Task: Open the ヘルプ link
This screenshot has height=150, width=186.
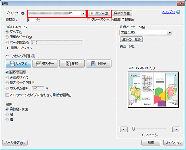Action: (169, 12)
